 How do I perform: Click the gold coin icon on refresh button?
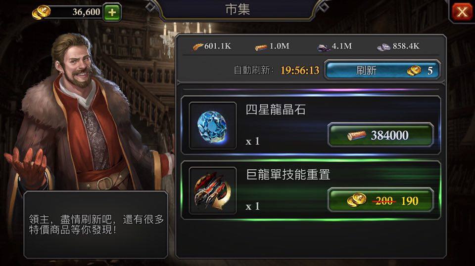click(414, 71)
